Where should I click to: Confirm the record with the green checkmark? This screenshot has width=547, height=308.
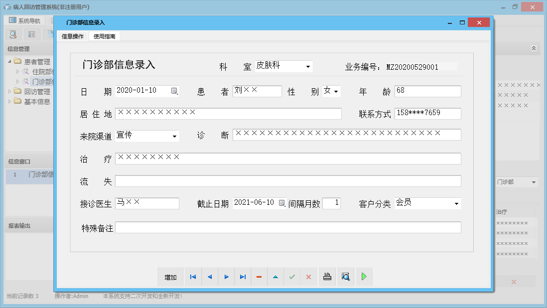coord(292,277)
